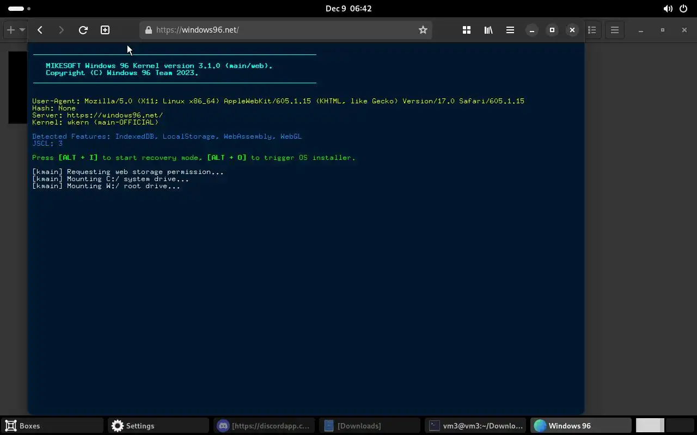Open the Activities pill indicator
The height and width of the screenshot is (435, 697).
pyautogui.click(x=20, y=9)
